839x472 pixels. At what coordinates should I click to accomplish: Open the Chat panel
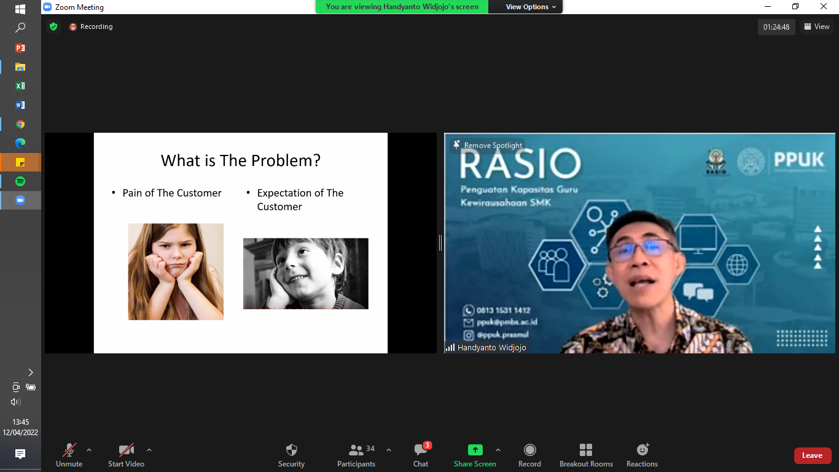coord(421,455)
